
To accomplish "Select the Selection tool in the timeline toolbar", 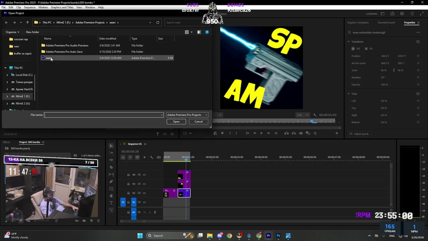I will pos(111,146).
